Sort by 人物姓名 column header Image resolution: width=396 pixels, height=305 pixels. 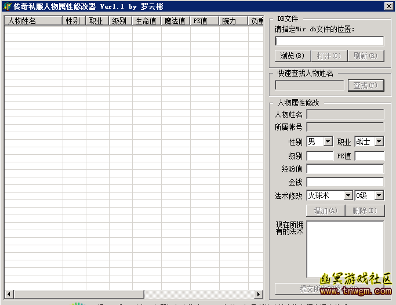pos(34,21)
